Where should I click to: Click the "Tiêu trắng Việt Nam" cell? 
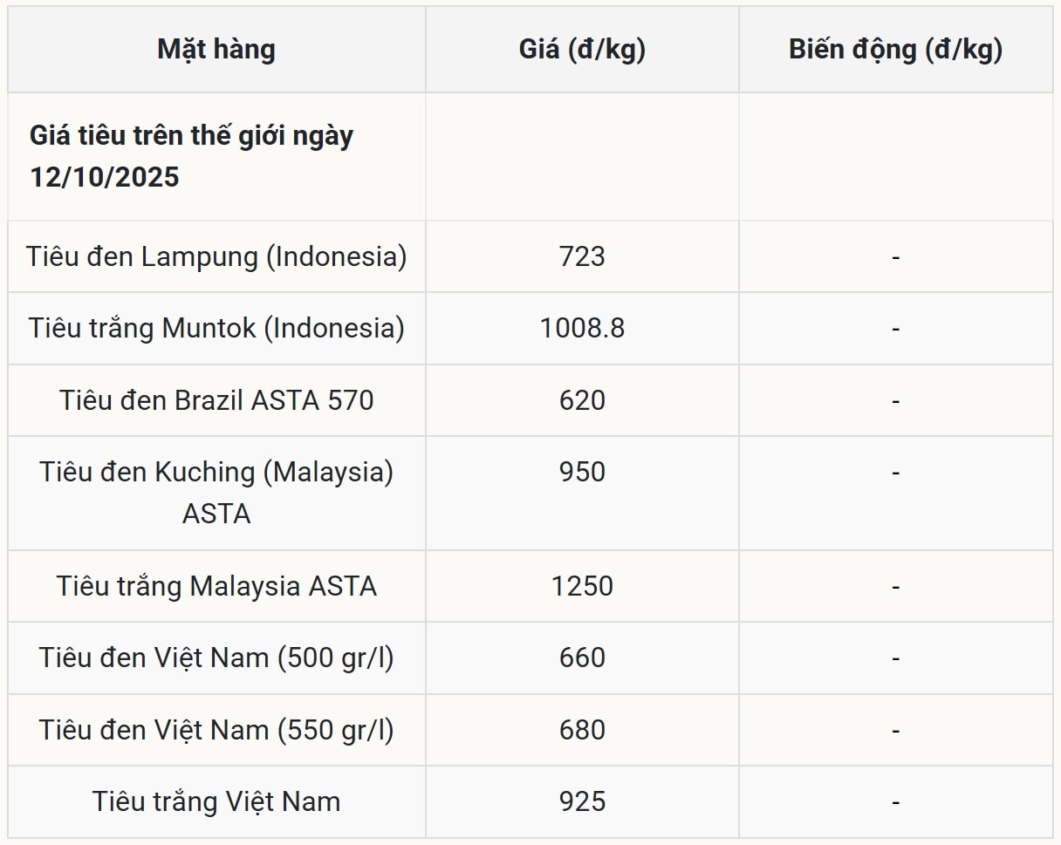216,801
